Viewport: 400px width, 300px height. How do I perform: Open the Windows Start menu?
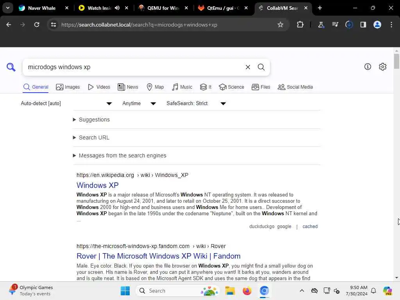point(125,291)
